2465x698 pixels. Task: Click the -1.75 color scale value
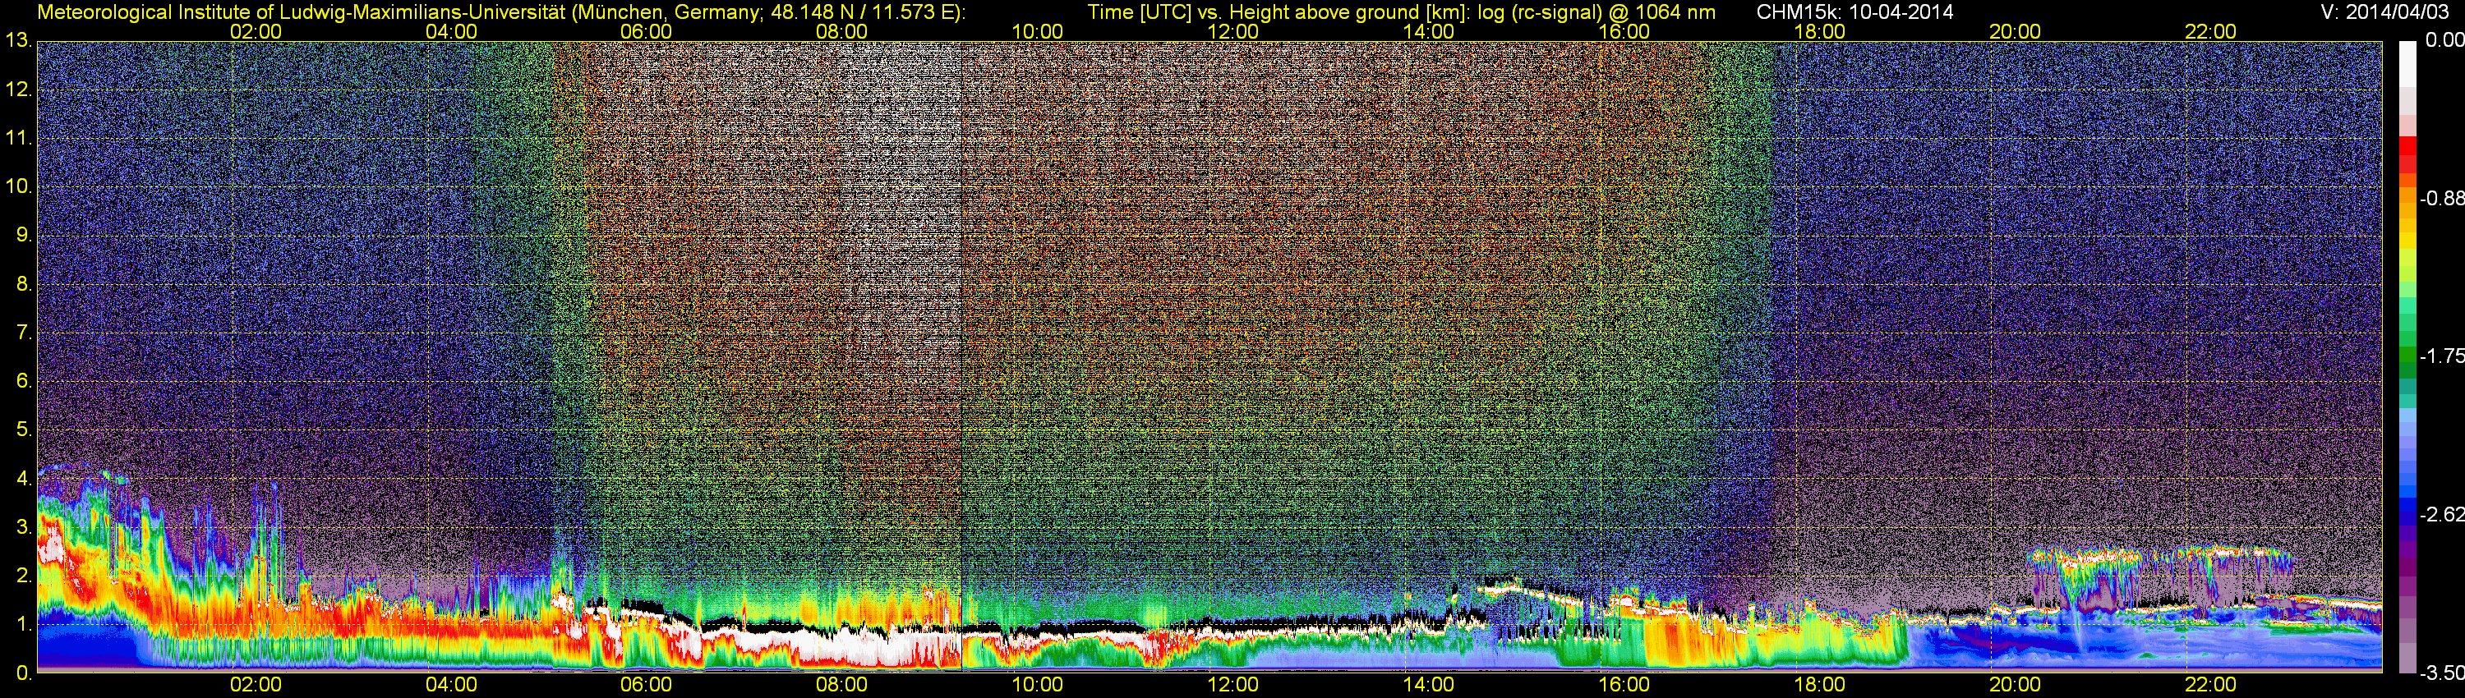[2441, 356]
